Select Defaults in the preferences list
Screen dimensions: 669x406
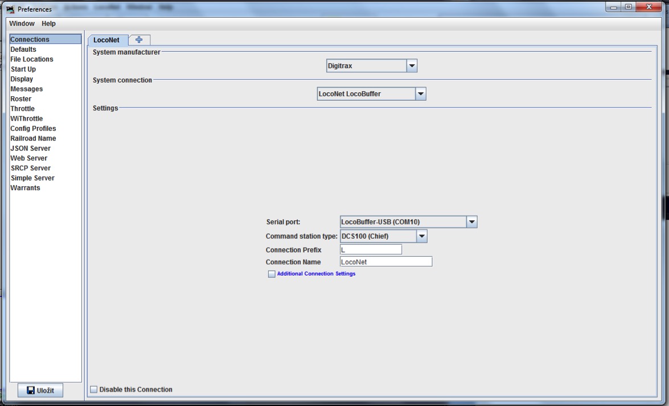tap(23, 50)
